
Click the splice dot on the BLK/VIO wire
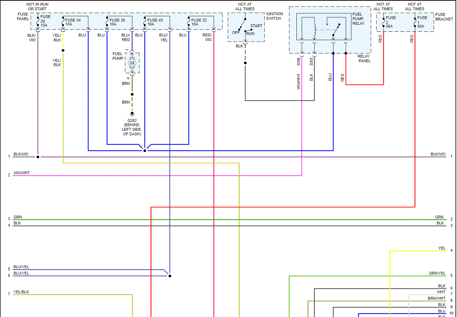38,157
